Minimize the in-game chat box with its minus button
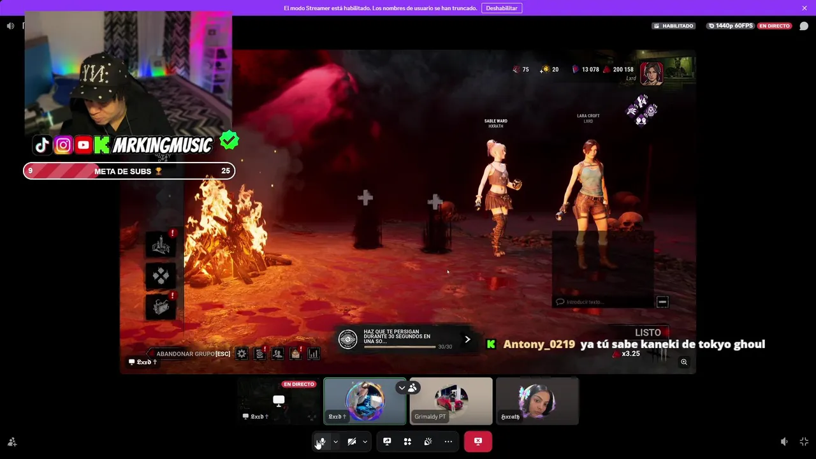Image resolution: width=816 pixels, height=459 pixels. (x=662, y=302)
